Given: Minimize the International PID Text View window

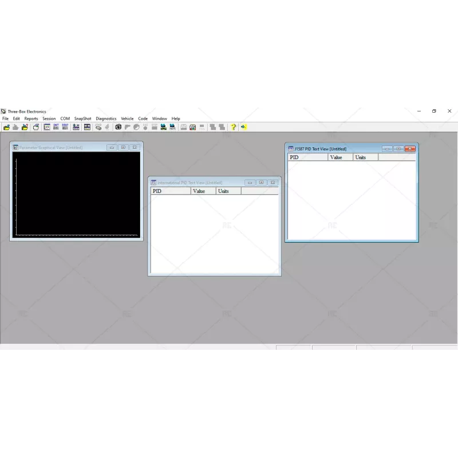Looking at the screenshot, I should click(x=250, y=183).
